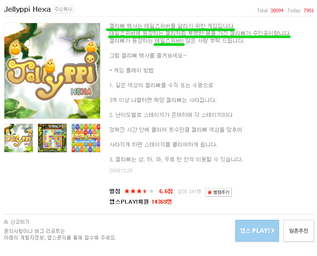Screen dimensions: 317x256
Task: Click the lock icon beside 신고하기
Action: 6,222
